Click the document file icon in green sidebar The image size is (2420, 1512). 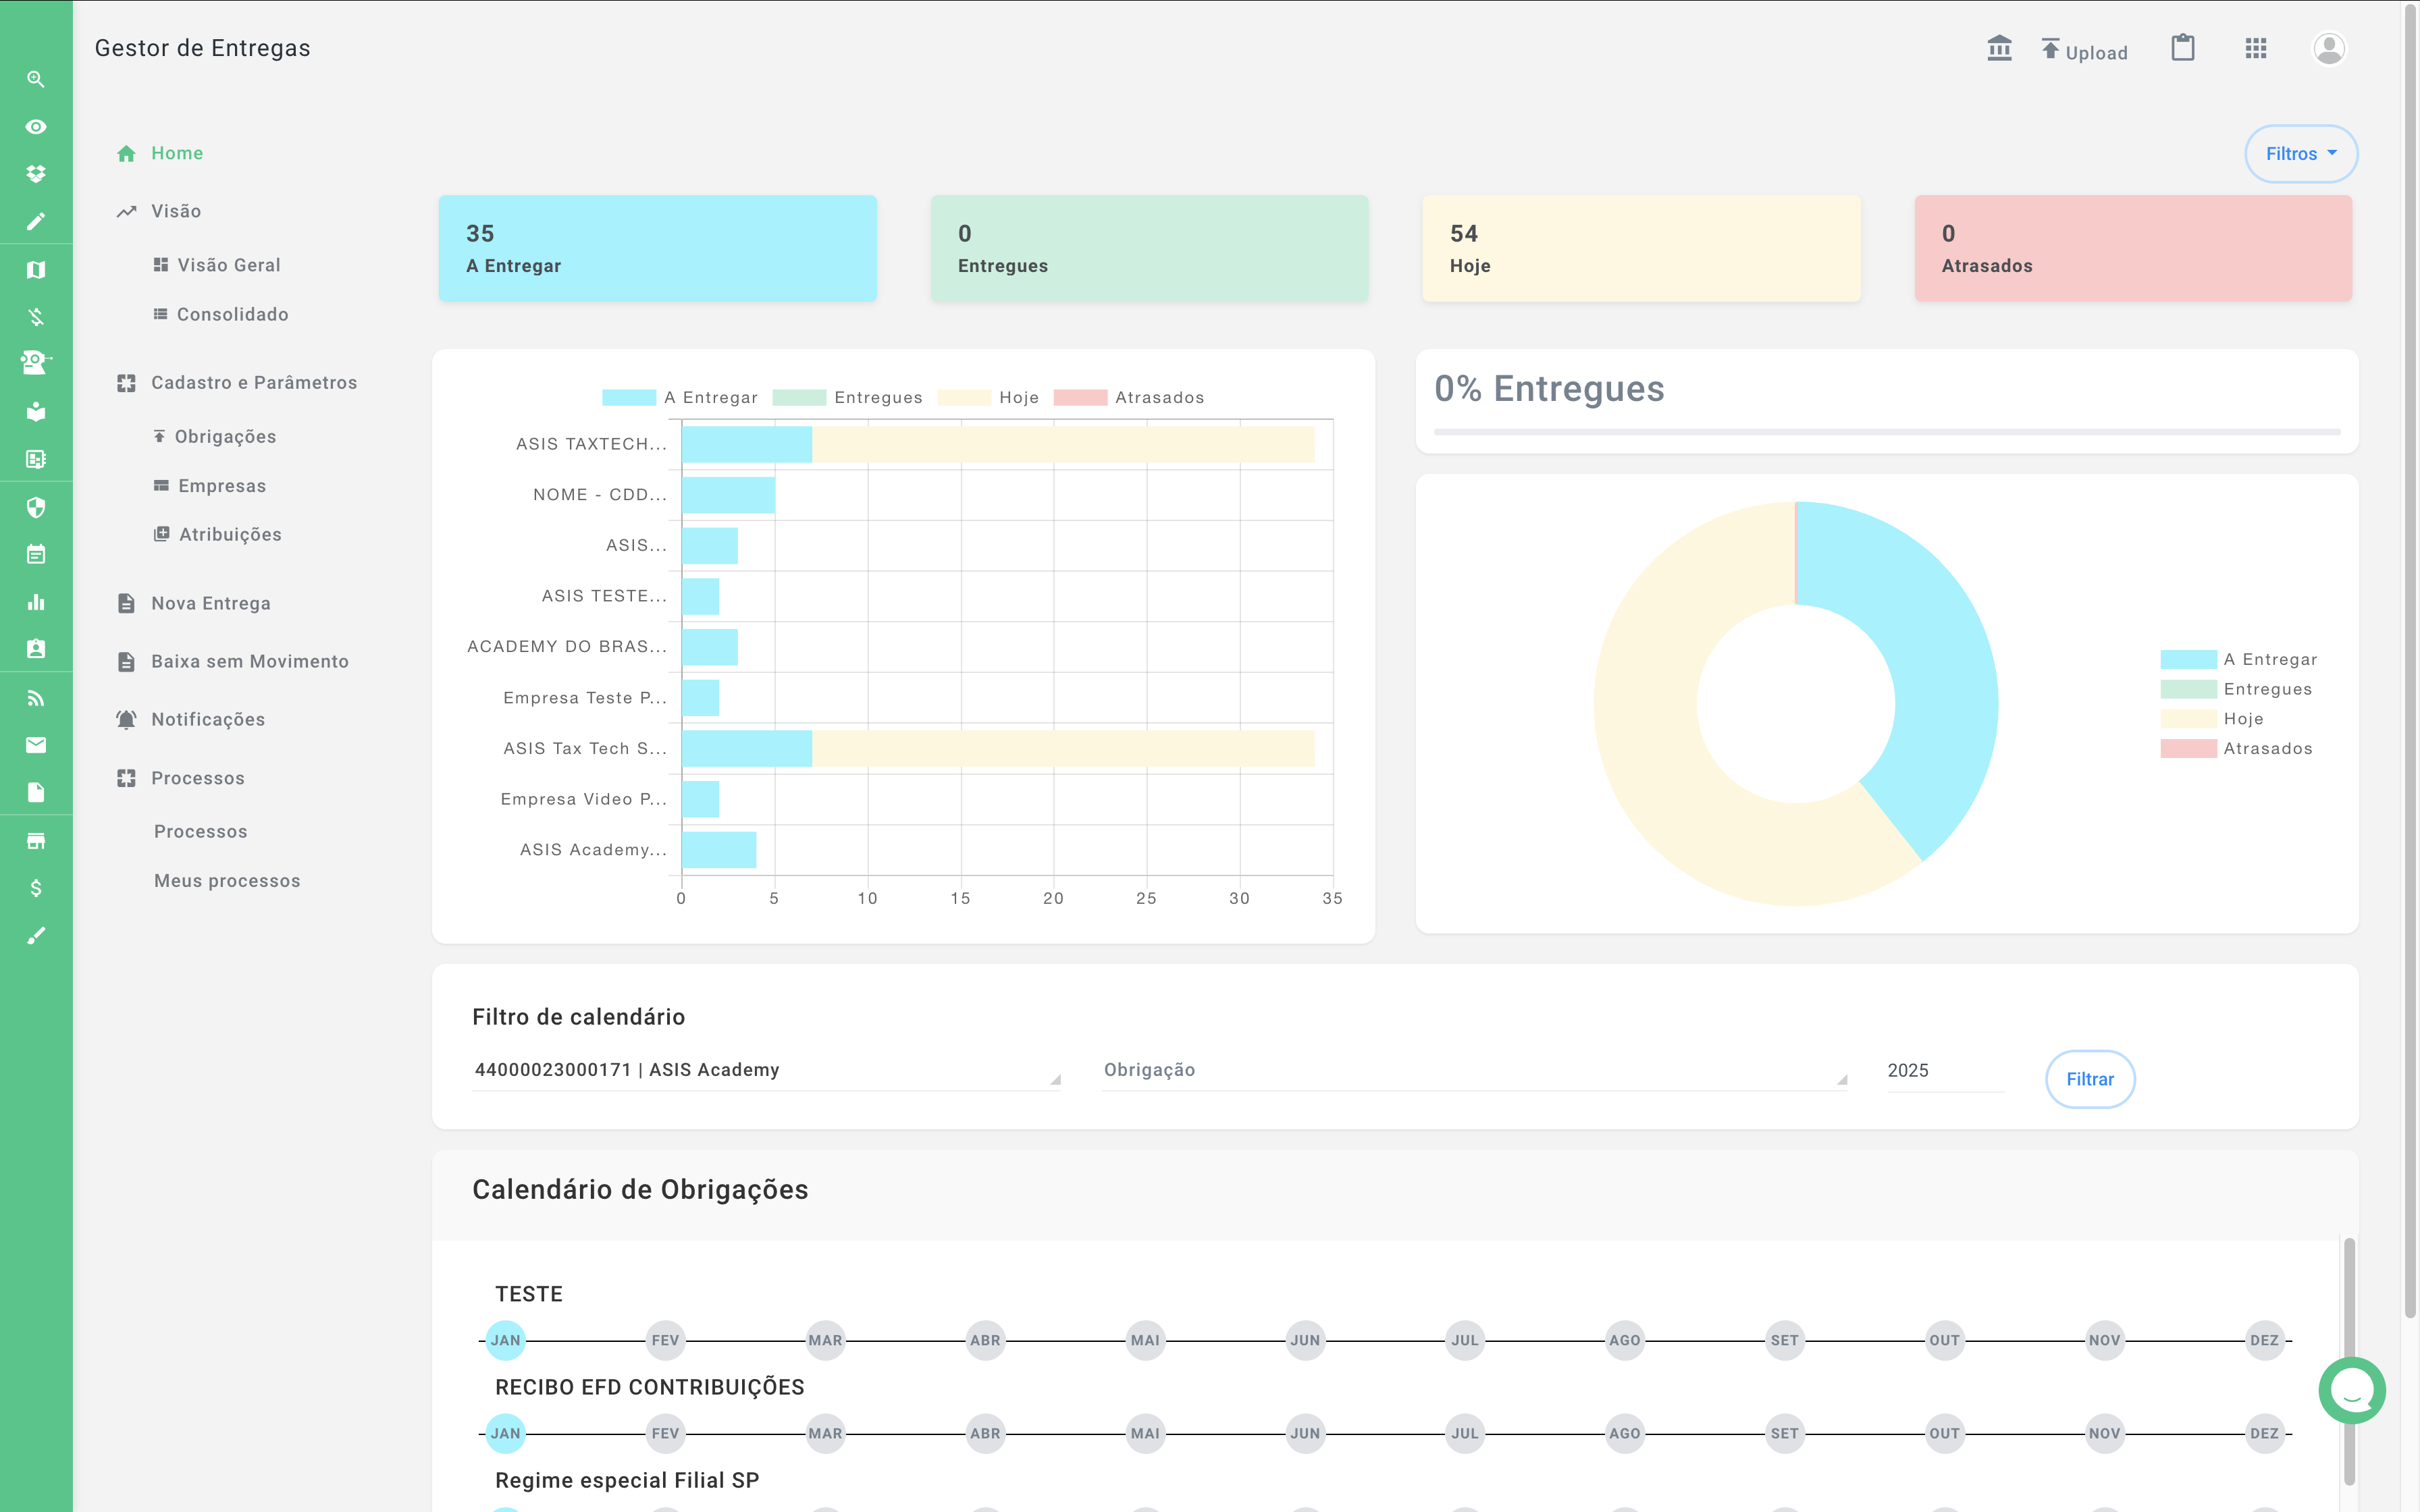(36, 793)
